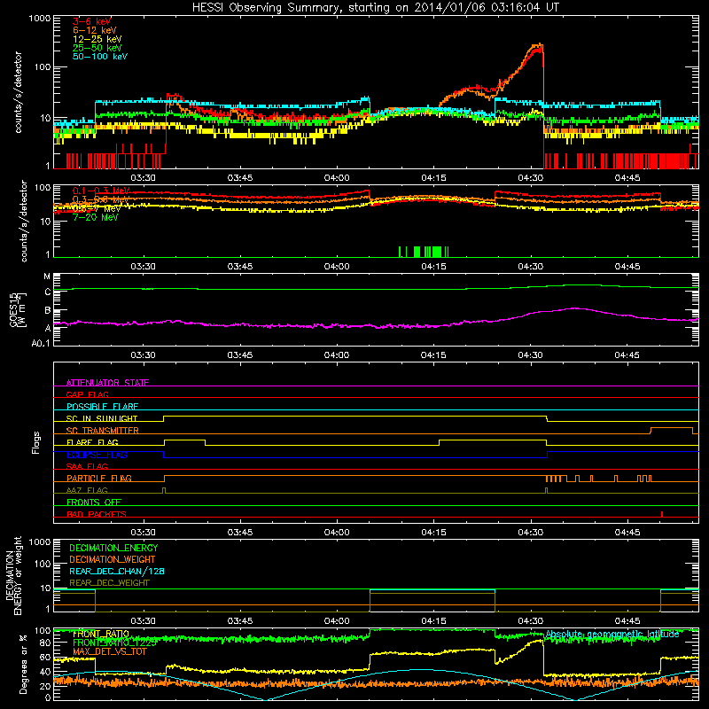Select the 6-12 keV legend label
This screenshot has width=709, height=709.
point(95,30)
